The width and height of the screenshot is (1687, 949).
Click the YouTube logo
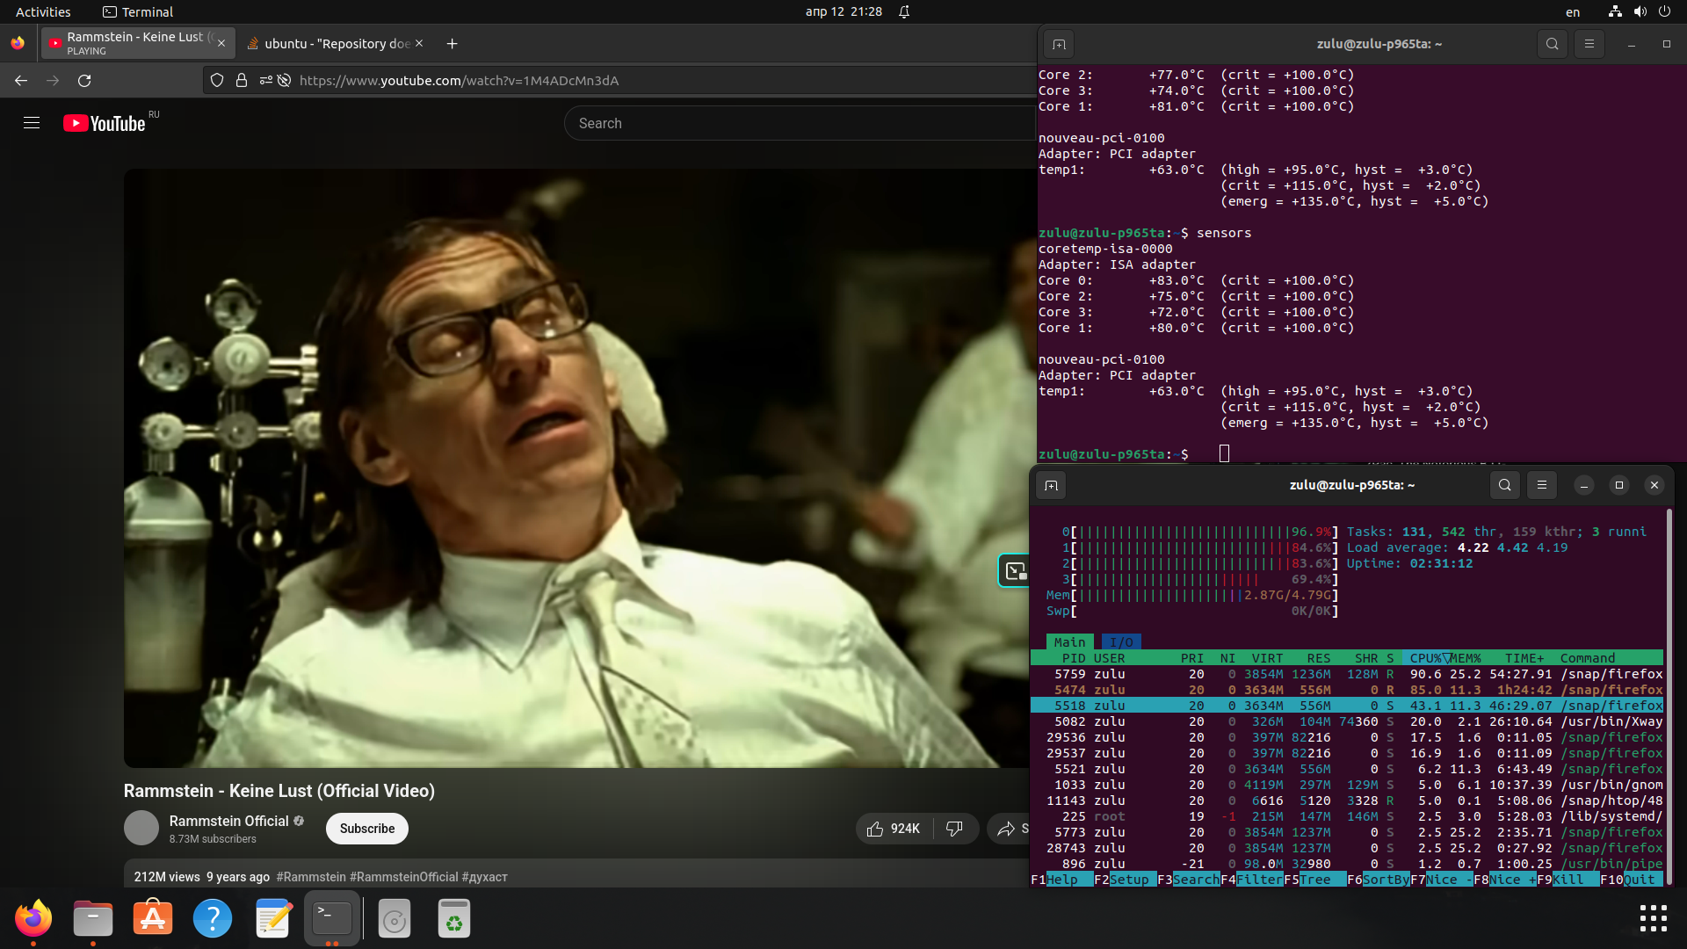click(104, 123)
